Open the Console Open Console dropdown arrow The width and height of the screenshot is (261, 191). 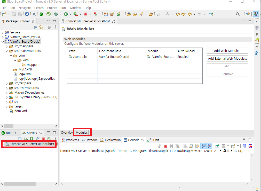(238, 146)
